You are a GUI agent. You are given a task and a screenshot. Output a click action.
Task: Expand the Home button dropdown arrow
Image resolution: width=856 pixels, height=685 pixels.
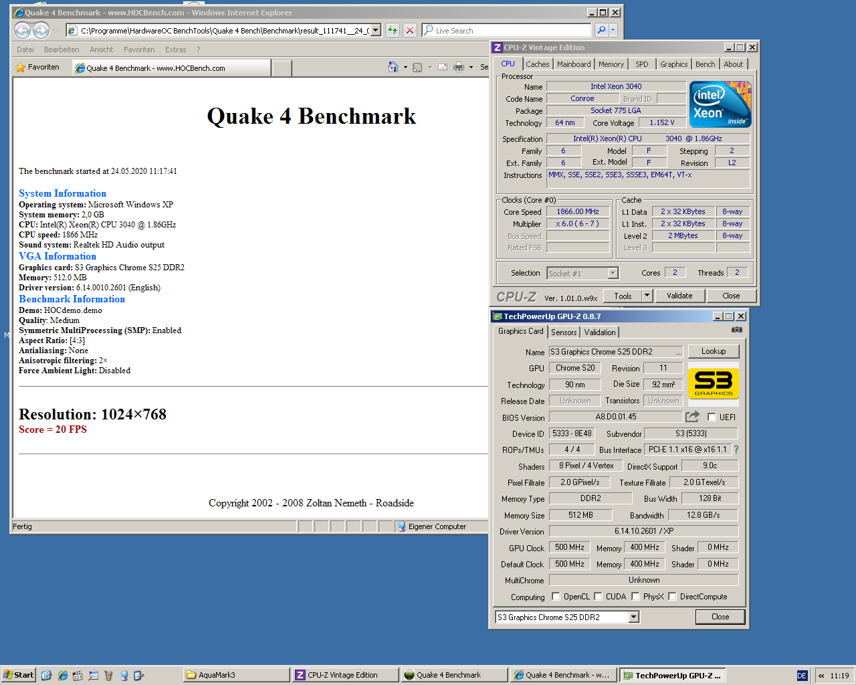point(405,67)
